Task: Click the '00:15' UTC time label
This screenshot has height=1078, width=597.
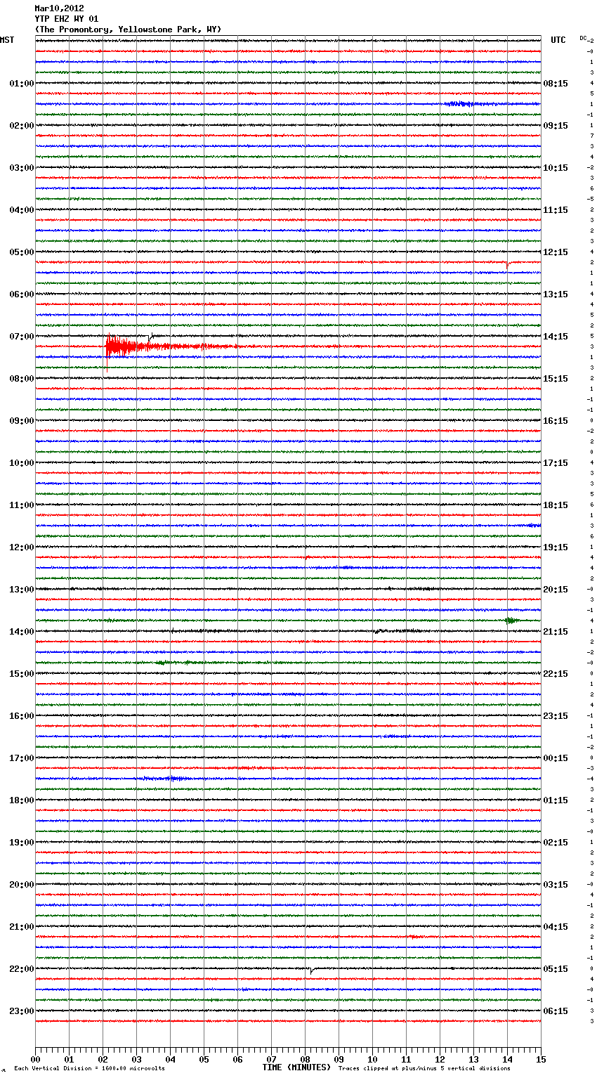Action: tap(556, 758)
